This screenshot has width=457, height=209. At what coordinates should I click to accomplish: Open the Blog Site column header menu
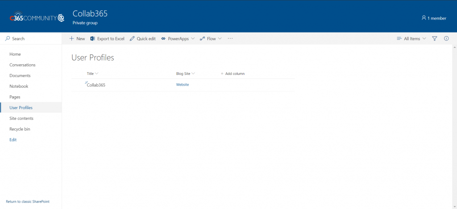[x=185, y=74]
